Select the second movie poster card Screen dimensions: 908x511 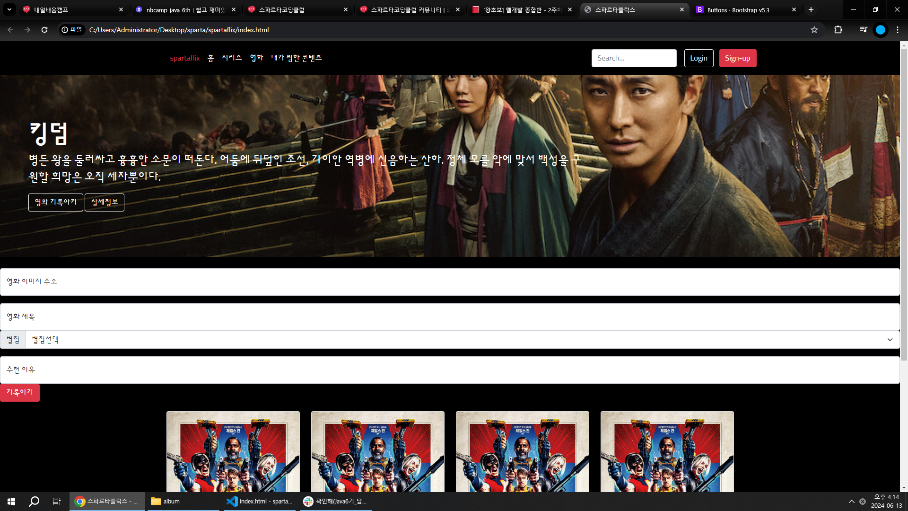coord(378,452)
